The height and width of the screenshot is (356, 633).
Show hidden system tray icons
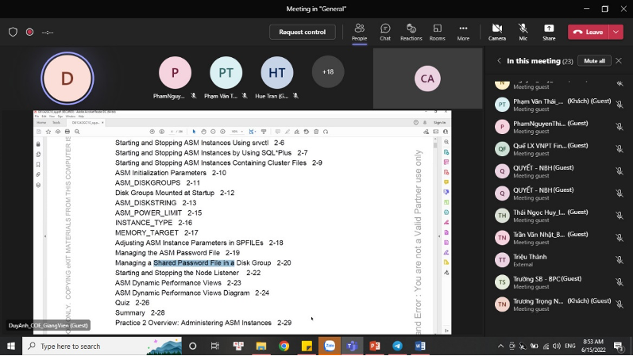pyautogui.click(x=500, y=346)
